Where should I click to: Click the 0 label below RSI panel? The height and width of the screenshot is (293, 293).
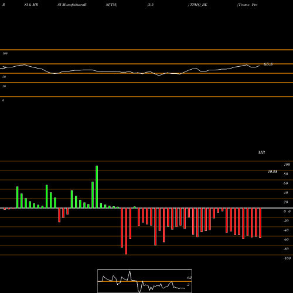(4, 100)
